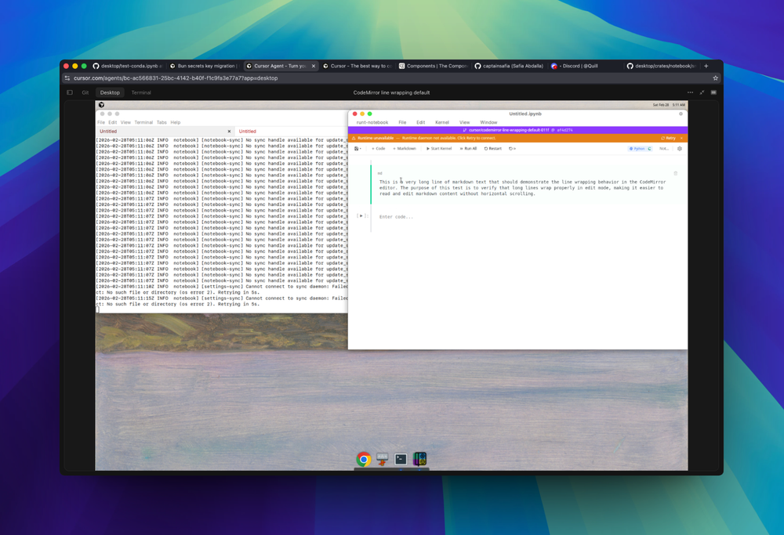This screenshot has height=535, width=784.
Task: Open notebook settings gear icon
Action: point(680,148)
